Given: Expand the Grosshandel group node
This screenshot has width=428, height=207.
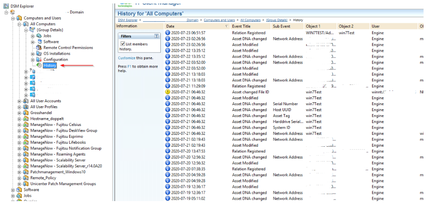Looking at the screenshot, I should [19, 113].
